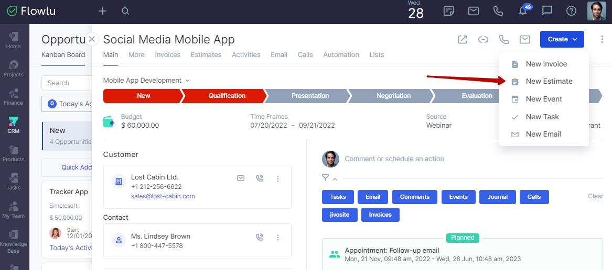Toggle the jivosite timeline filter
Screen dimensions: 612x270
[x=340, y=215]
